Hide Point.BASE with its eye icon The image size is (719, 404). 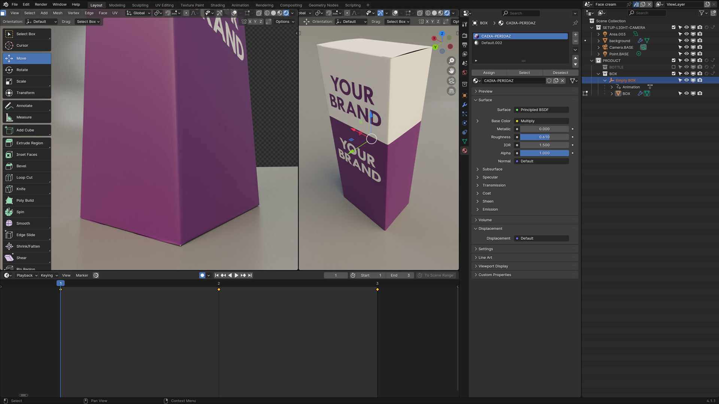tap(686, 54)
